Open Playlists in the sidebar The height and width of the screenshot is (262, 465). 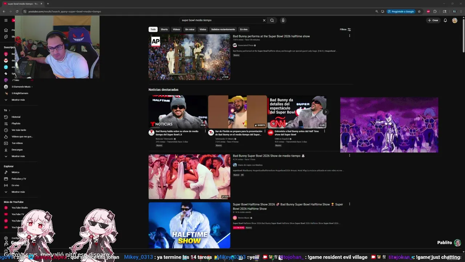pyautogui.click(x=16, y=123)
